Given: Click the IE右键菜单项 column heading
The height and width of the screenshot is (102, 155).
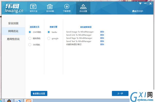Looking at the screenshot, I should [86, 27].
